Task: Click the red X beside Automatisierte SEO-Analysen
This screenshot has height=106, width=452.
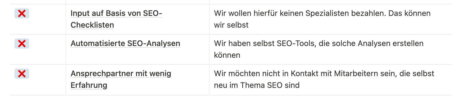Action: [x=22, y=44]
